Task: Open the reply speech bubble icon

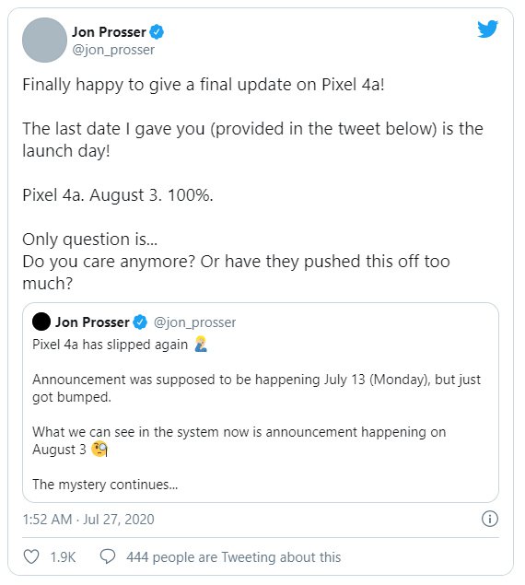Action: click(x=108, y=556)
